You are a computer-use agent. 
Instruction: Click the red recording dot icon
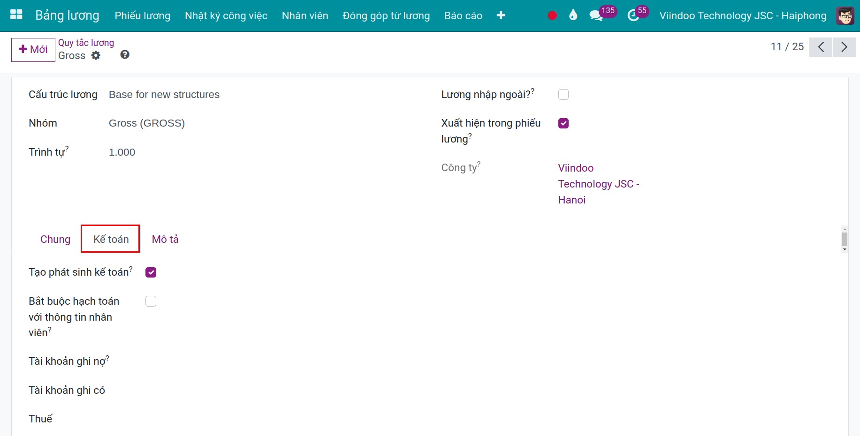click(552, 15)
